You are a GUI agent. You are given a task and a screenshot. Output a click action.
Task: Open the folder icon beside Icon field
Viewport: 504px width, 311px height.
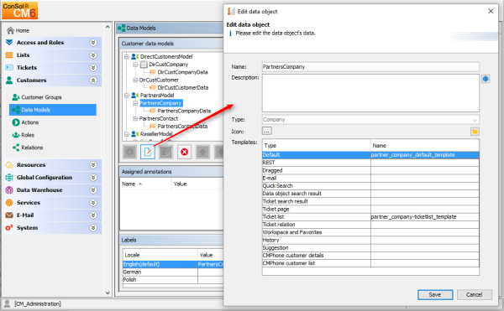click(x=475, y=132)
